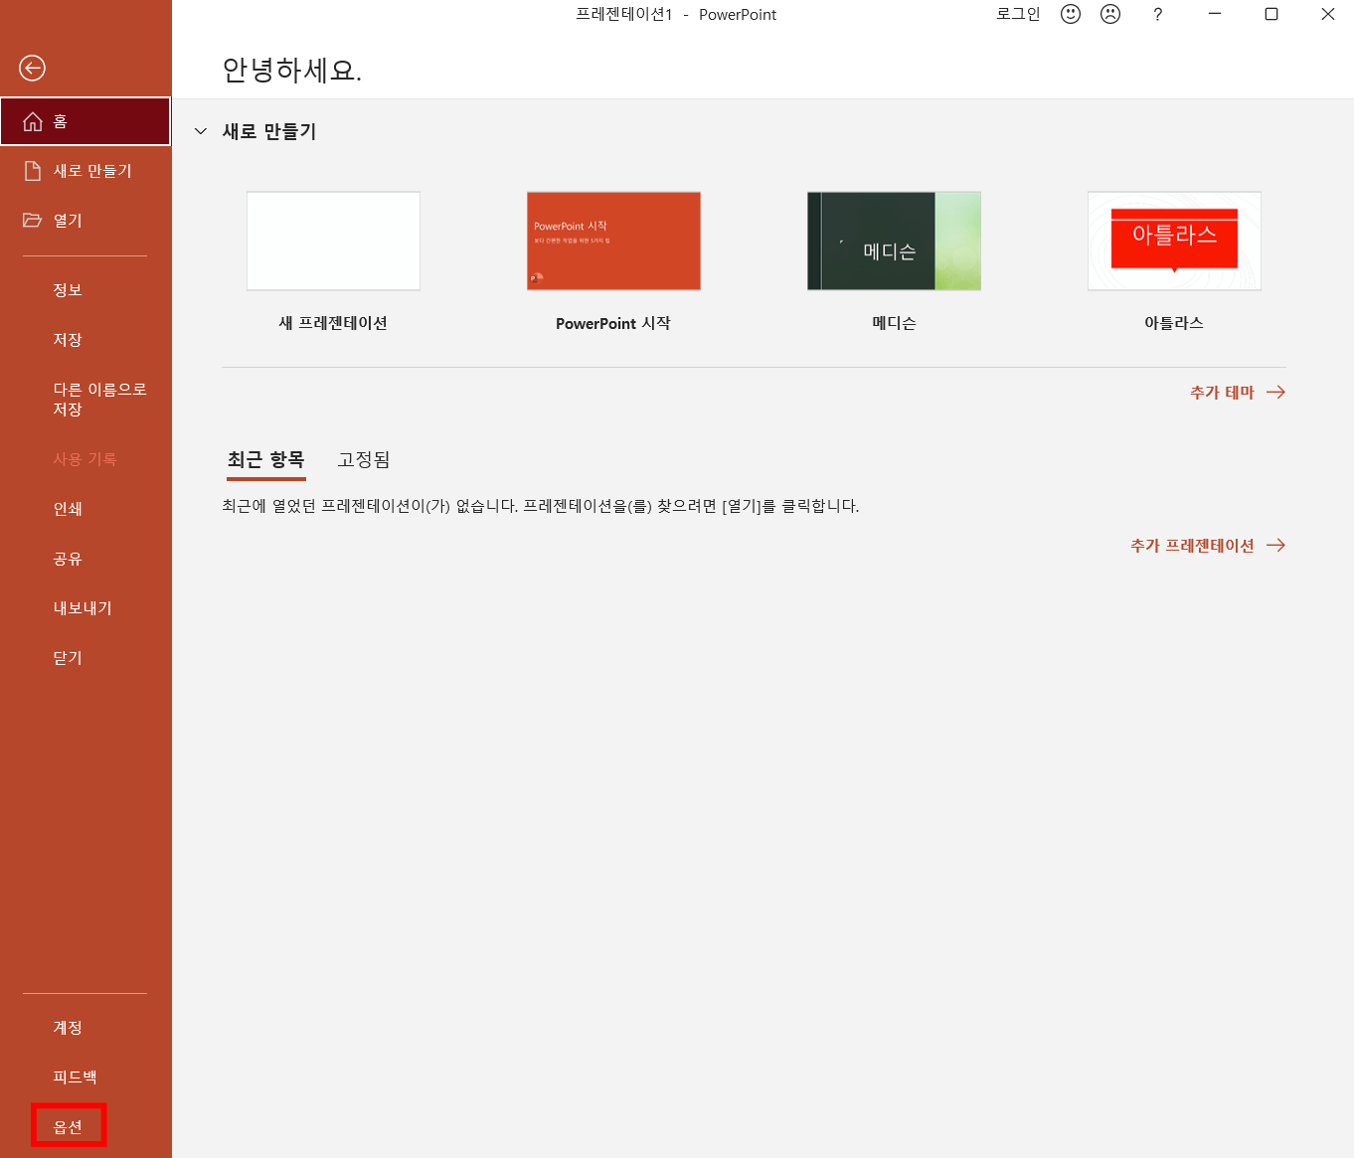Create a blank 새 프레젠테이션 thumbnail
Viewport: 1354px width, 1158px height.
point(333,241)
